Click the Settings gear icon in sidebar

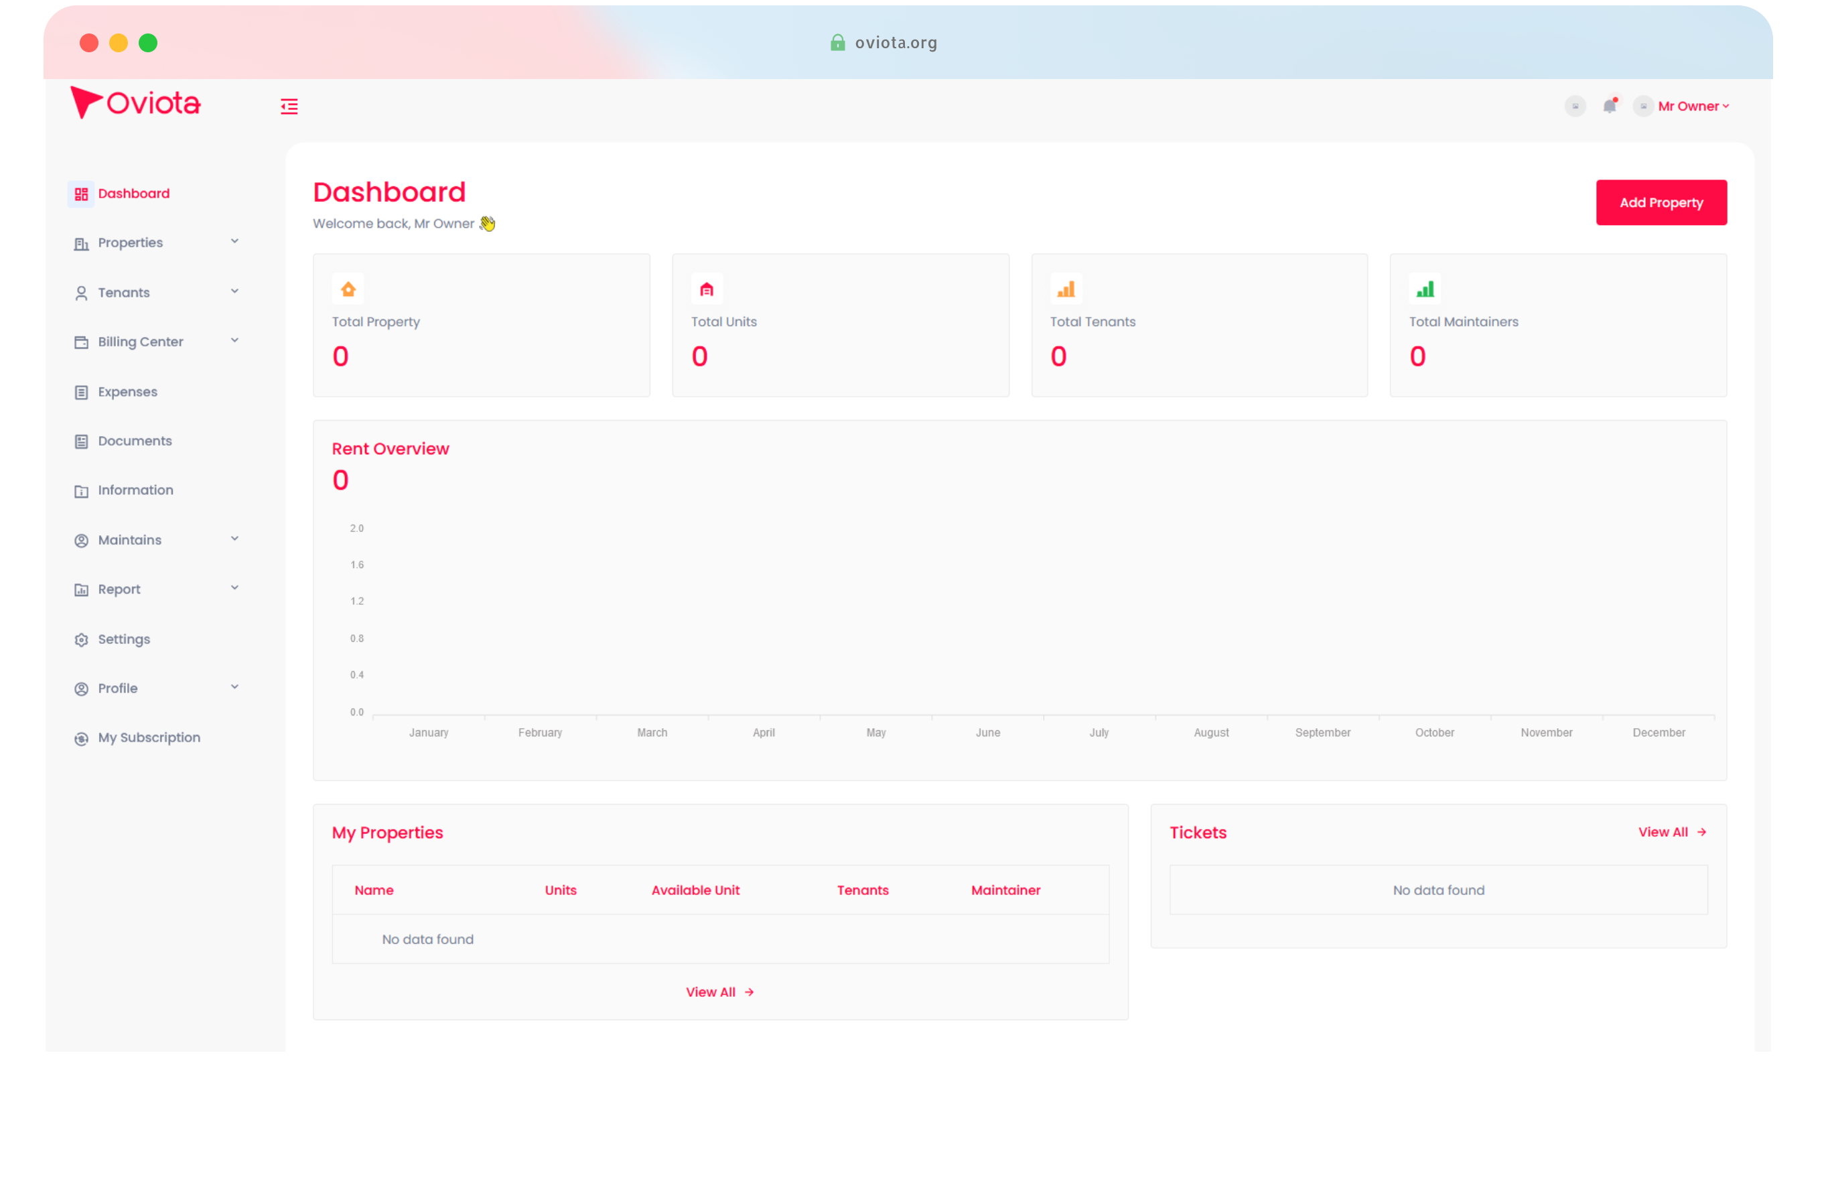pos(81,640)
